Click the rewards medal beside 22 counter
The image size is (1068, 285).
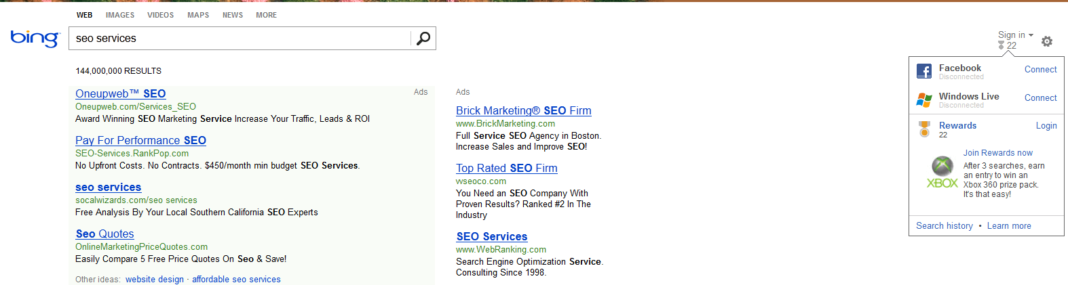(x=1001, y=45)
